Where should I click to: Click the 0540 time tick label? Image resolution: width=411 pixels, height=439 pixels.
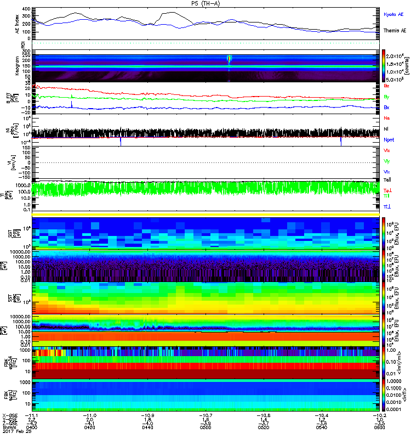click(322, 427)
